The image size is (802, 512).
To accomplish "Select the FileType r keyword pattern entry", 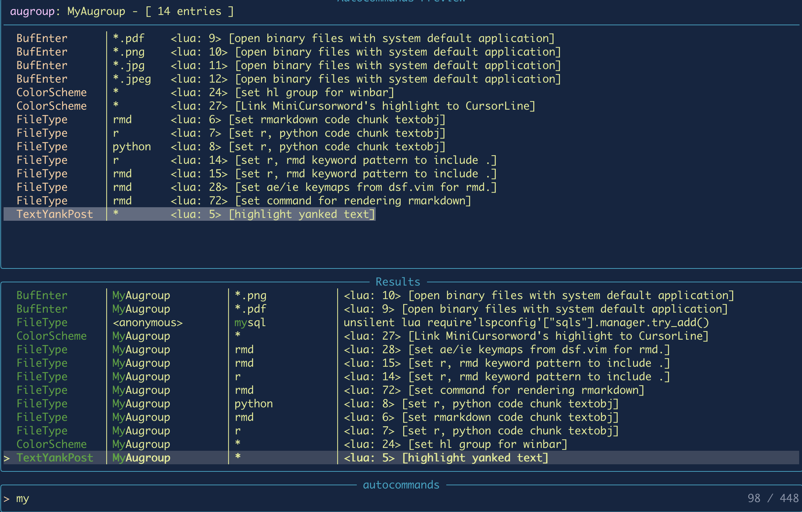I will tap(143, 160).
